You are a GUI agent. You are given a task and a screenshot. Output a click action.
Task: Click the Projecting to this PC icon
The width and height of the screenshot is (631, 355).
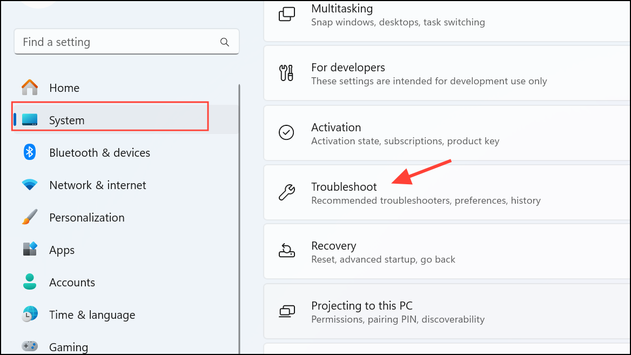(286, 311)
